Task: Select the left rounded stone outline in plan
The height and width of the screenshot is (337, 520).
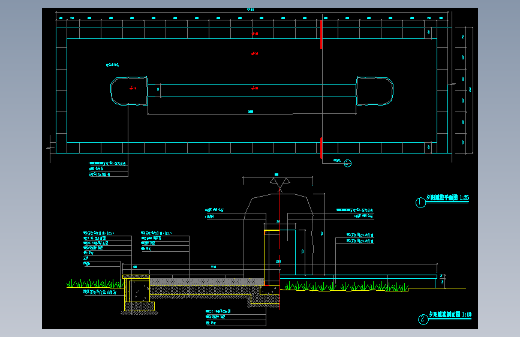Action: pyautogui.click(x=129, y=91)
